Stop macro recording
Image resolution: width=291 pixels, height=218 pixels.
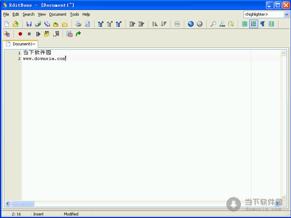click(x=29, y=34)
